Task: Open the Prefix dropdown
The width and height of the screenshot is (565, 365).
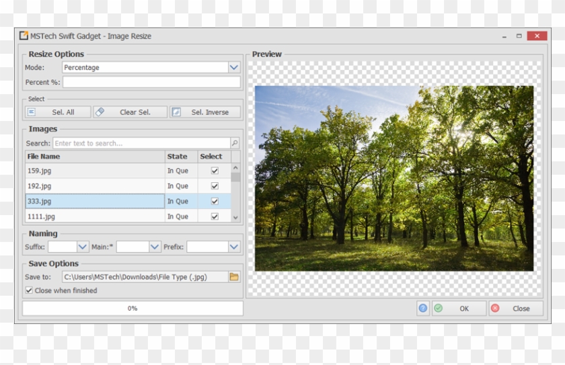Action: [x=233, y=247]
